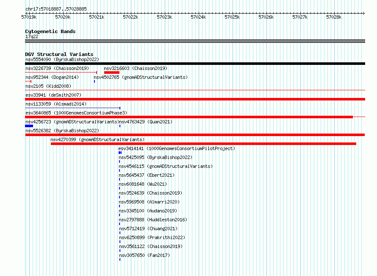Click the DGV Structural Variants track title

(59, 54)
